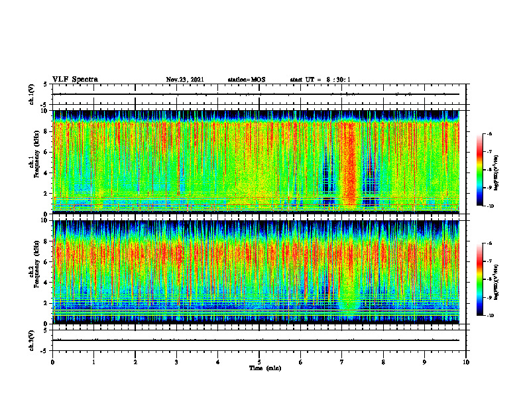Click the '6' kHz tick on ch.2 frequency axis
Viewport: 525px width, 406px height.
click(46, 262)
